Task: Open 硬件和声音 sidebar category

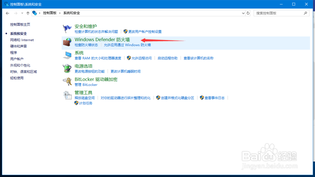Action: tap(19, 46)
